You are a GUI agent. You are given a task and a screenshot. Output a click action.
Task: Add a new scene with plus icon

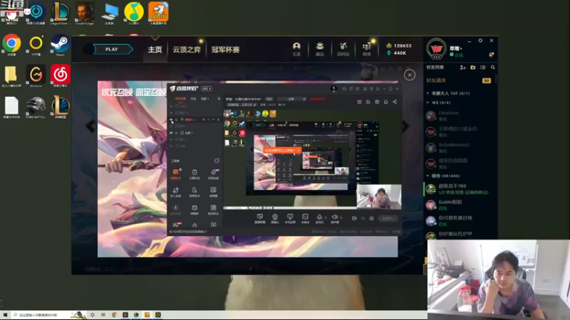(x=219, y=99)
